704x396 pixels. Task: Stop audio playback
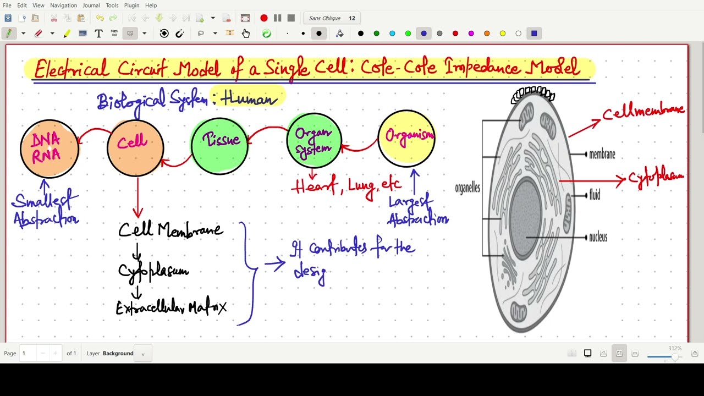291,18
